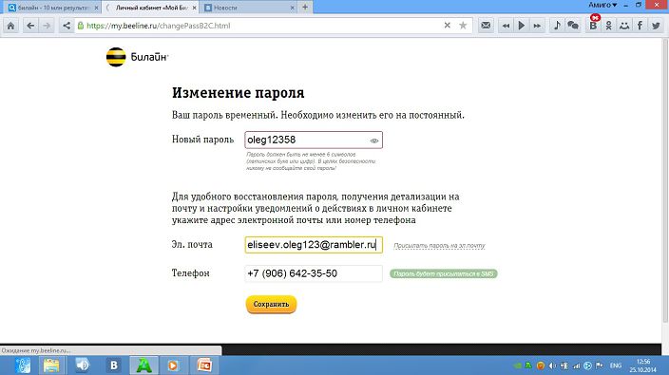
Task: Click Присылать пароль на эл.почту link
Action: [x=439, y=246]
